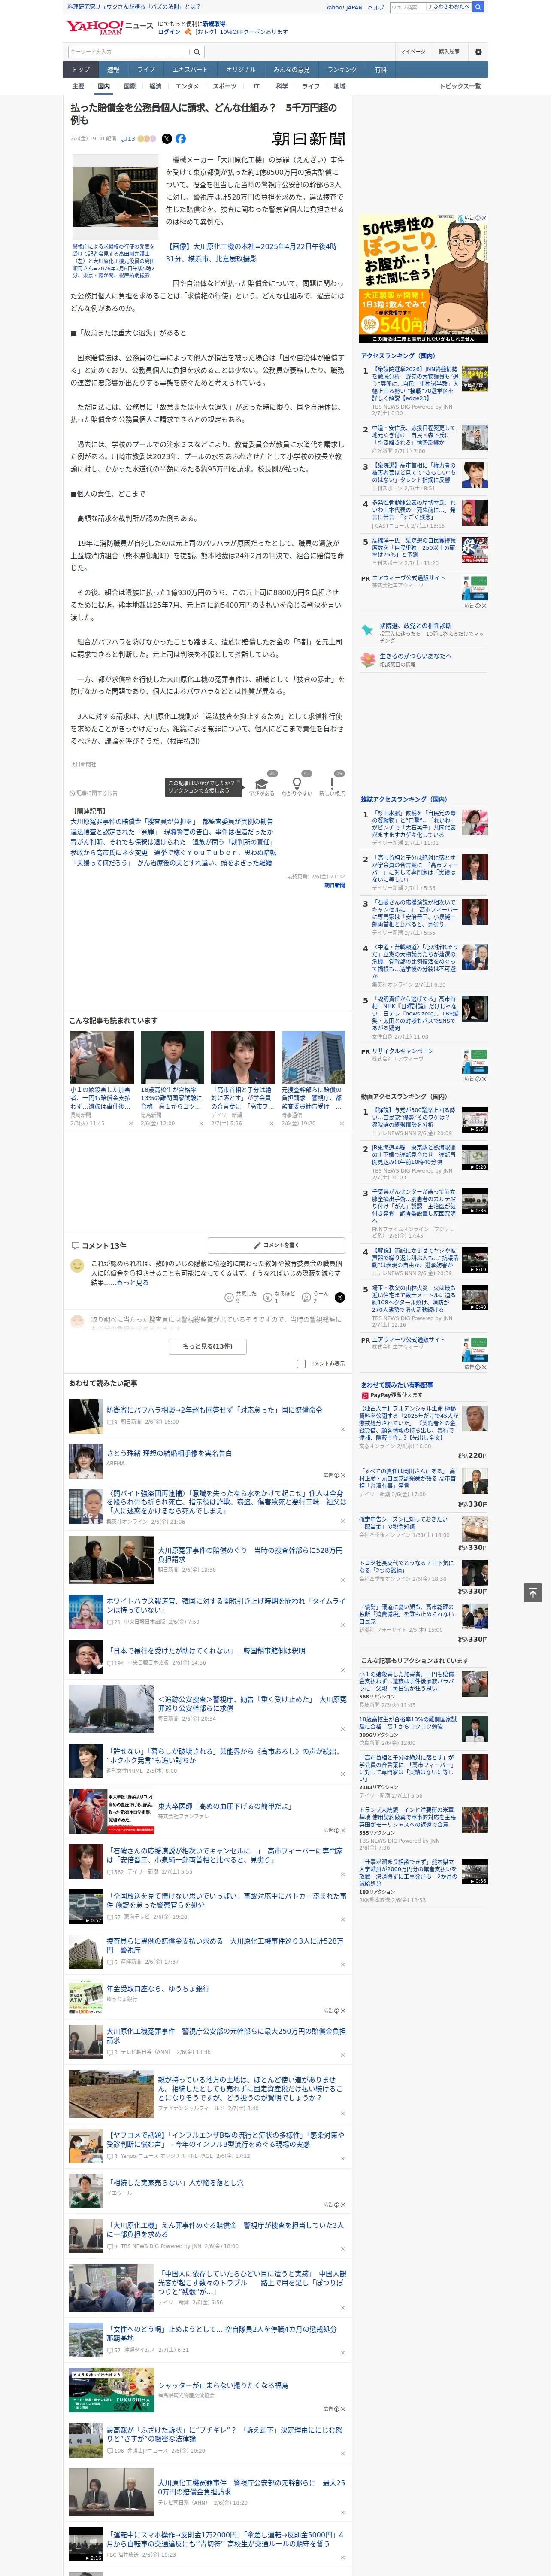The width and height of the screenshot is (551, 2576).
Task: Click the なるほど reaction on first comment
Action: 279,1297
